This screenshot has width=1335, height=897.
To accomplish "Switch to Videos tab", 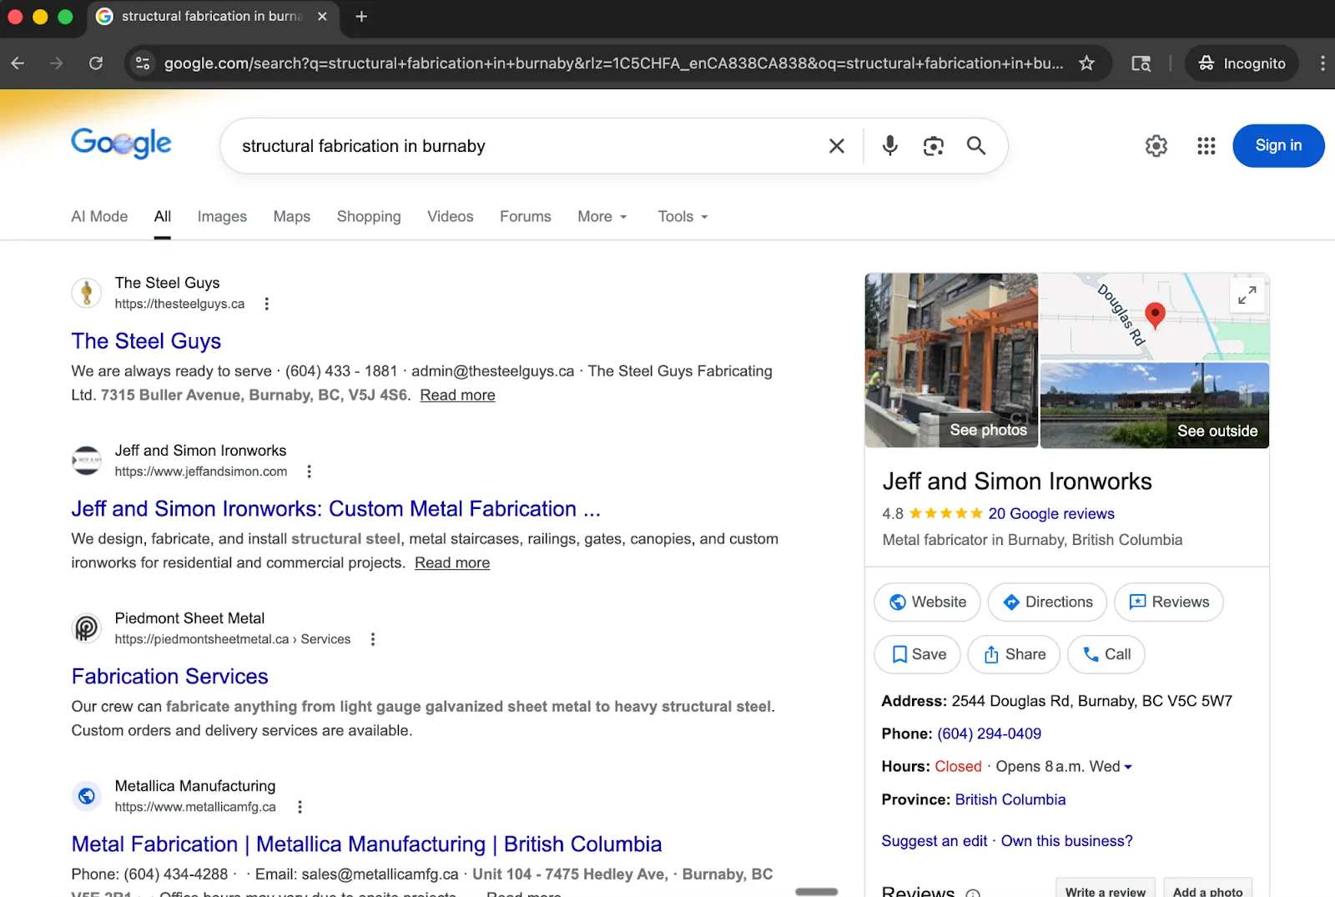I will point(451,217).
